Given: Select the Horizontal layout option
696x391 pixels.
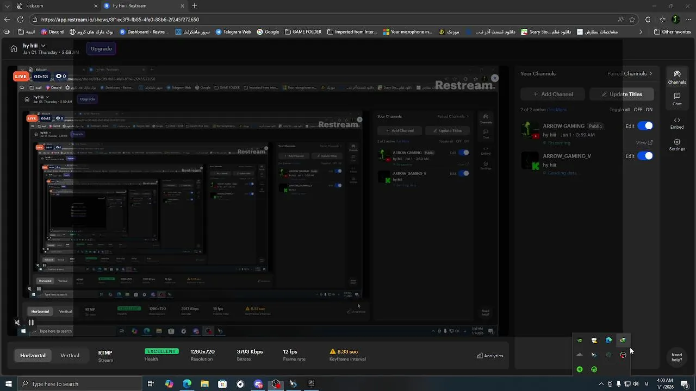Looking at the screenshot, I should (x=33, y=356).
